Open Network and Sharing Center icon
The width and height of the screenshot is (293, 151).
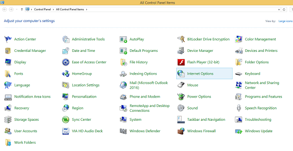tap(239, 85)
